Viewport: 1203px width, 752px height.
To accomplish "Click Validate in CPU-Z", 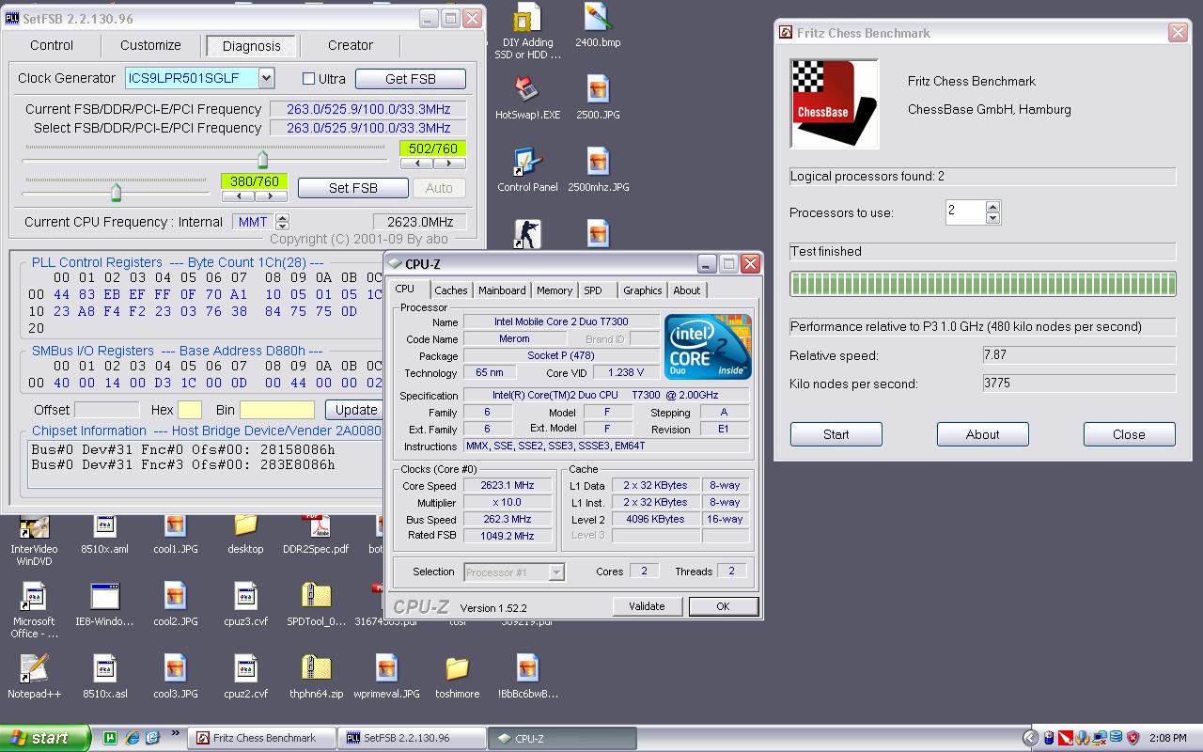I will (647, 606).
